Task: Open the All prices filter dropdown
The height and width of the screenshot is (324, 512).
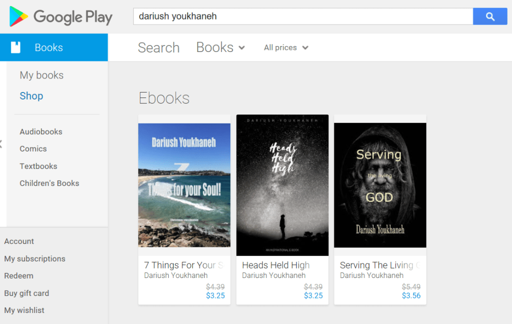Action: (286, 47)
